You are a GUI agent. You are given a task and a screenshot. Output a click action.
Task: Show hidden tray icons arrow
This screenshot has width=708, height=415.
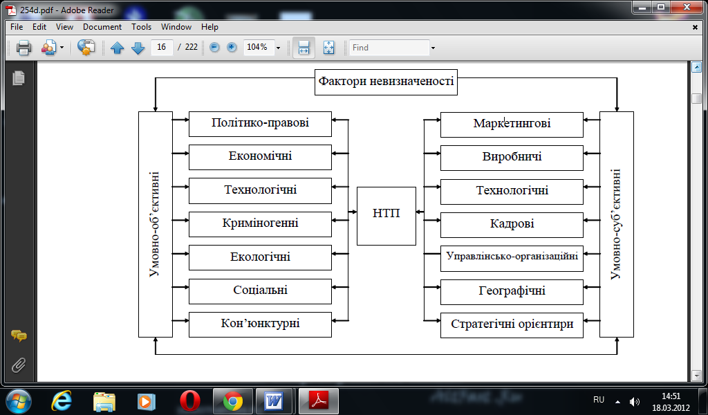click(x=617, y=401)
